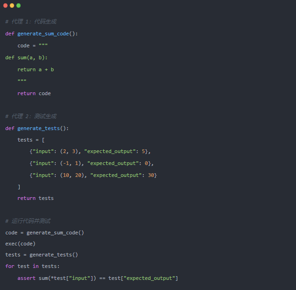The image size is (296, 290).
Task: Click the line 'tests = ['
Action: (x=31, y=140)
